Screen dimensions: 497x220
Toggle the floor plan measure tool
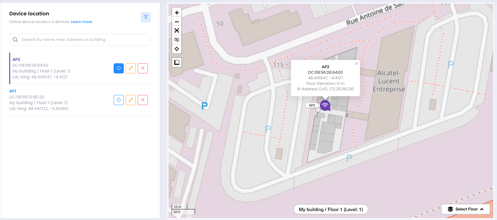[x=177, y=62]
